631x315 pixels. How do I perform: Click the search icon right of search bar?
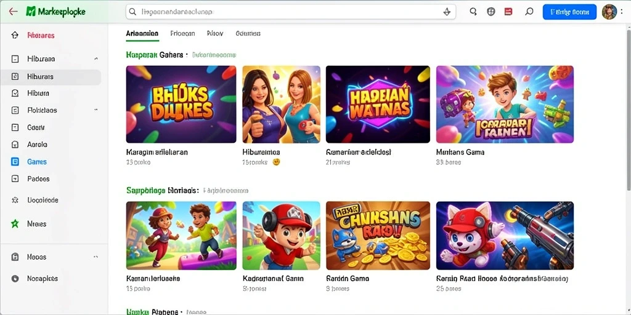473,12
